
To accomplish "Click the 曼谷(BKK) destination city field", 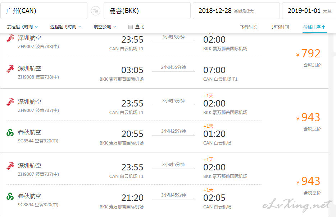I will coord(147,11).
